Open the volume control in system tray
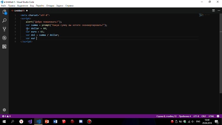The height and width of the screenshot is (125, 222). 193,122
